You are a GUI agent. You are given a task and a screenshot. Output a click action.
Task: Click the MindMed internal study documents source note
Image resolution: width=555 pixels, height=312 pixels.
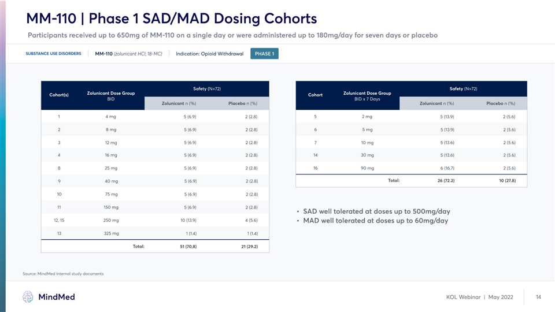click(64, 273)
